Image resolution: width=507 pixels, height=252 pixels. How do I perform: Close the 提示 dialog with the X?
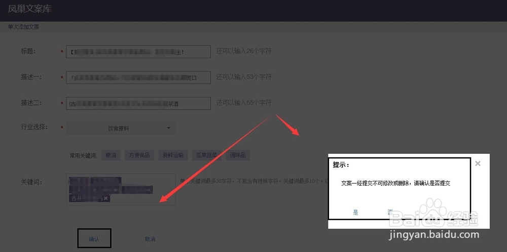(x=478, y=163)
